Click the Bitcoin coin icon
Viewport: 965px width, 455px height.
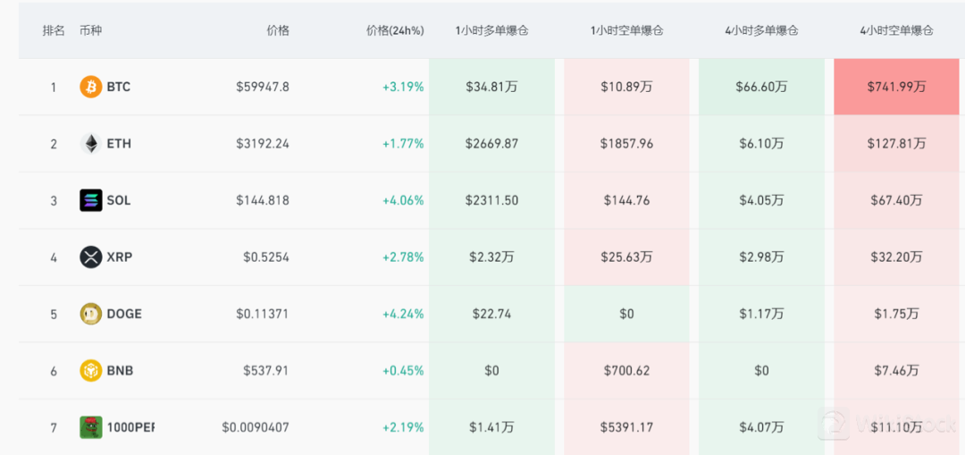click(91, 87)
